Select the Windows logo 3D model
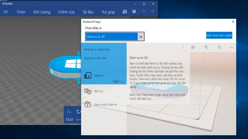248x139 pixels. click(65, 67)
